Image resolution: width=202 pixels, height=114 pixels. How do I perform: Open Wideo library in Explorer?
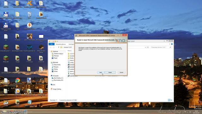56,71
